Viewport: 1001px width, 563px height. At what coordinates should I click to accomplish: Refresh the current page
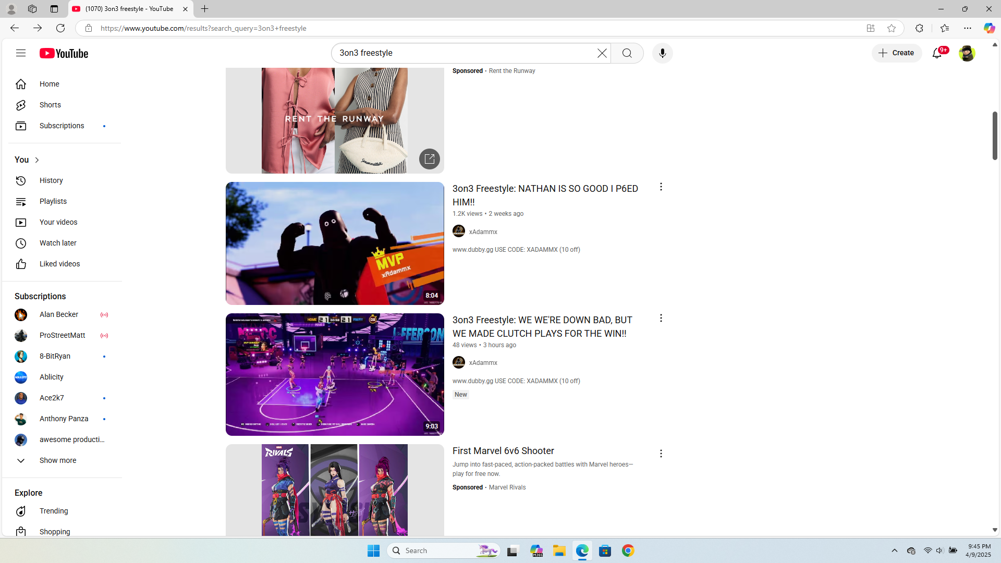pos(60,28)
